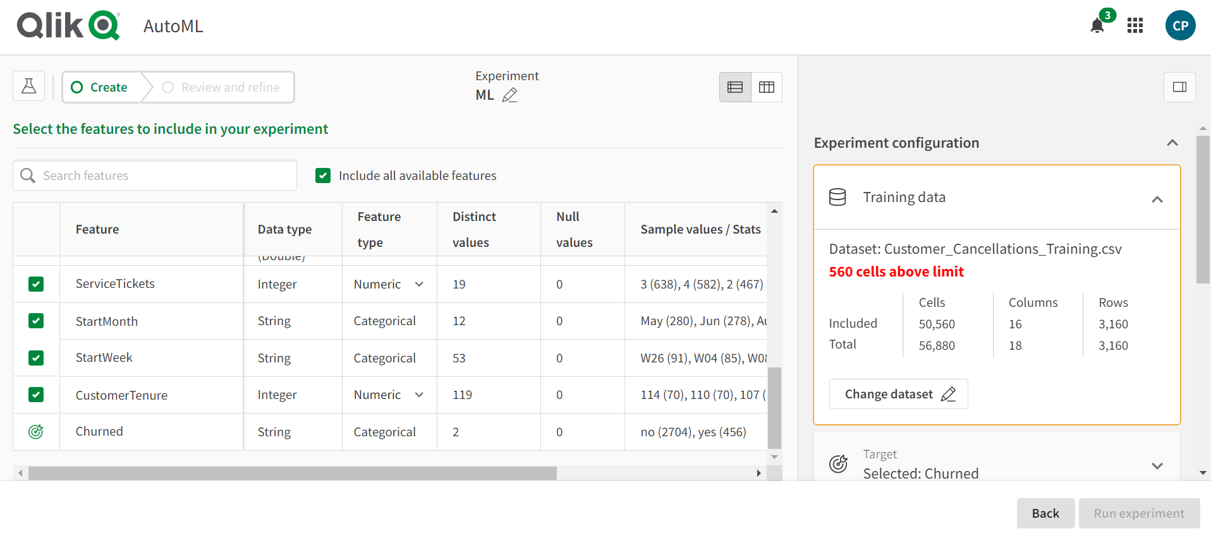Switch to the table grid view icon
The height and width of the screenshot is (536, 1211).
coord(767,87)
